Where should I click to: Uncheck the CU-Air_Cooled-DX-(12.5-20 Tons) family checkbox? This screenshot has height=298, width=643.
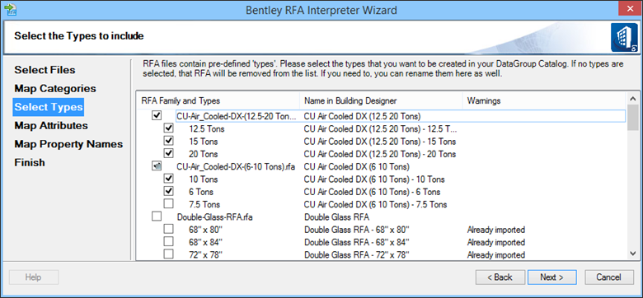coord(157,115)
